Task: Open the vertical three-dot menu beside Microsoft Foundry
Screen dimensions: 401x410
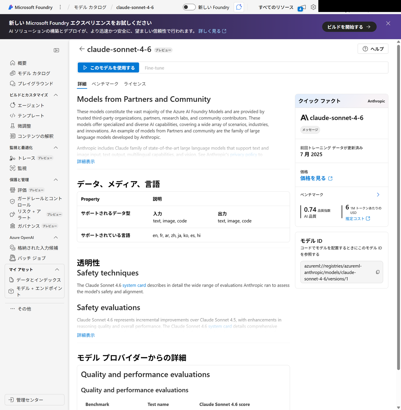Action: tap(60, 7)
